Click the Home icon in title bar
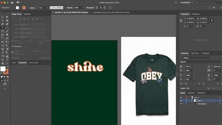Image resolution: width=222 pixels, height=125 pixels. tap(12, 2)
